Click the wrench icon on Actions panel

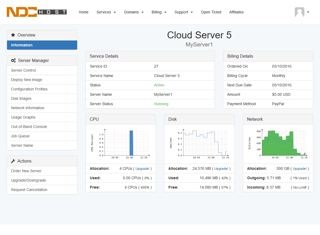click(x=13, y=161)
